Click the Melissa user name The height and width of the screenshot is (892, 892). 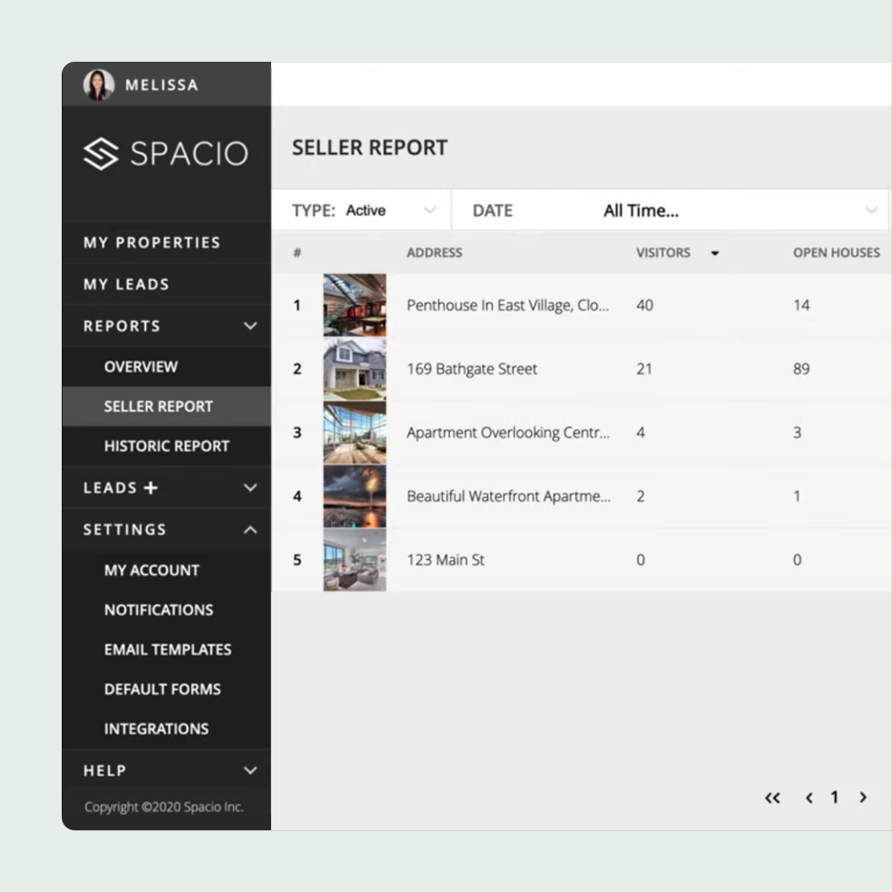161,85
